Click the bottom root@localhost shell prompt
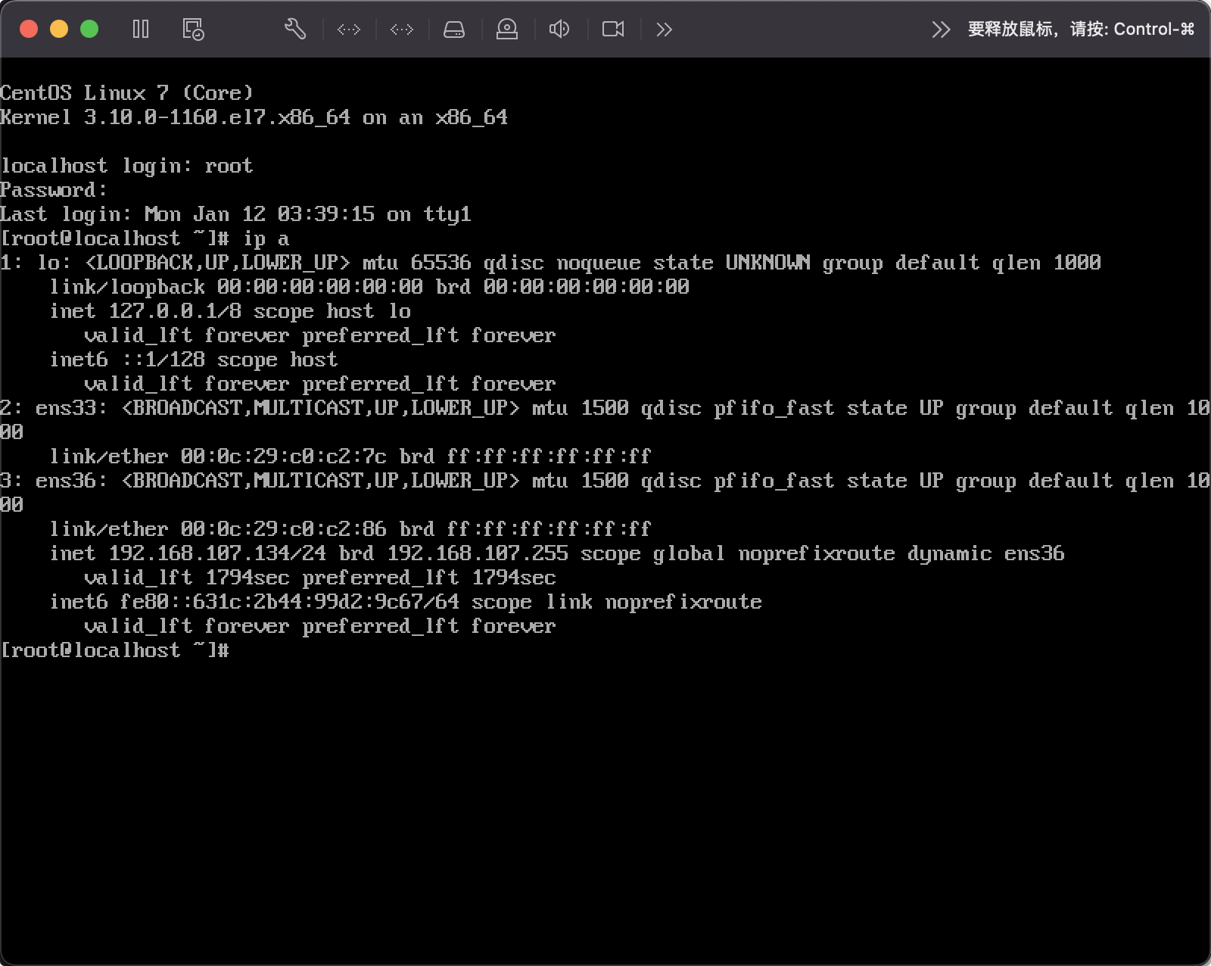Viewport: 1211px width, 966px height. click(114, 650)
